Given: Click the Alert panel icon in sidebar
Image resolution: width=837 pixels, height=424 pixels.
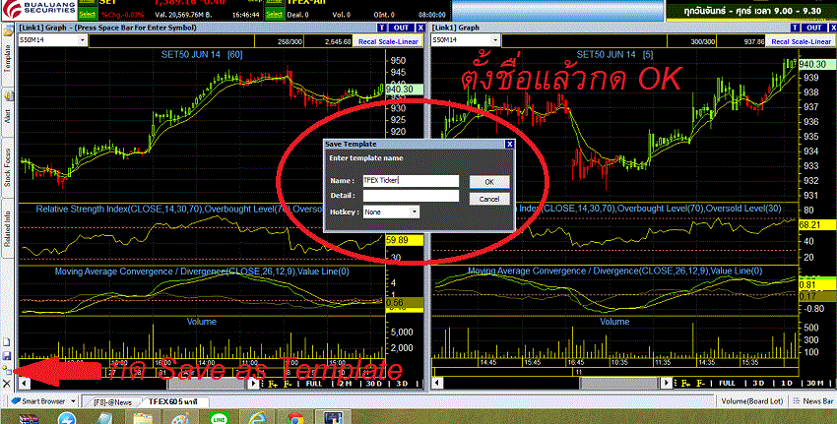Looking at the screenshot, I should (8, 96).
